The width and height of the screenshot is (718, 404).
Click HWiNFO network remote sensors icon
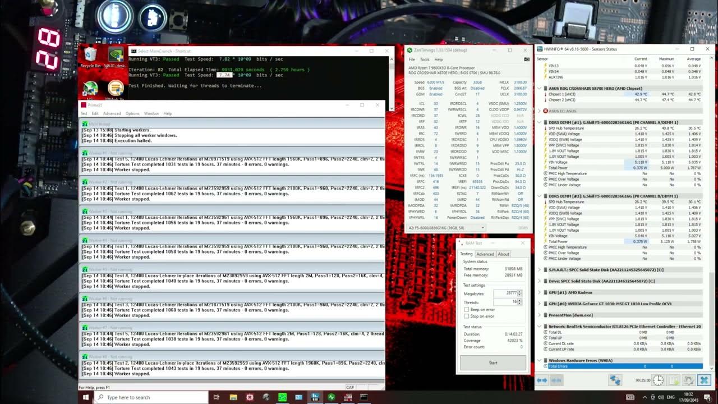(x=615, y=380)
